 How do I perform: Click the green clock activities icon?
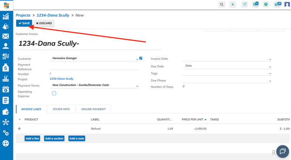point(266,4)
